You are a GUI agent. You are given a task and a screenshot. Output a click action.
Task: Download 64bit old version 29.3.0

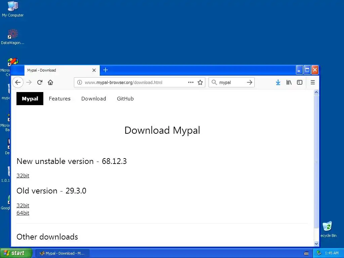23,213
